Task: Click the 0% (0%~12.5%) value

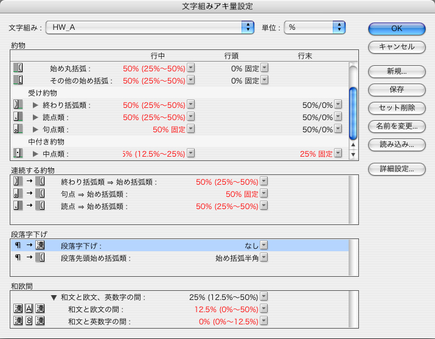Action: point(229,321)
